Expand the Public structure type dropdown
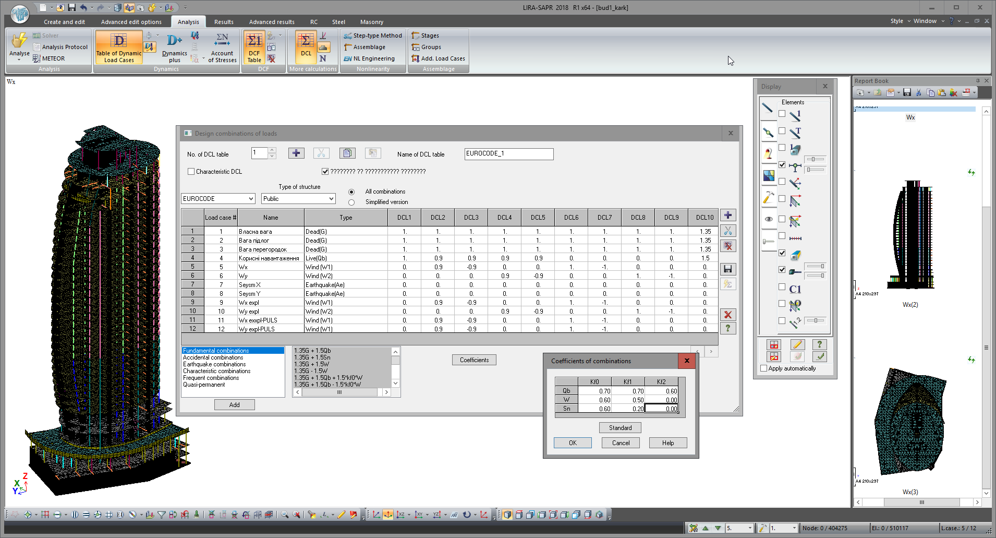This screenshot has width=996, height=538. tap(331, 199)
